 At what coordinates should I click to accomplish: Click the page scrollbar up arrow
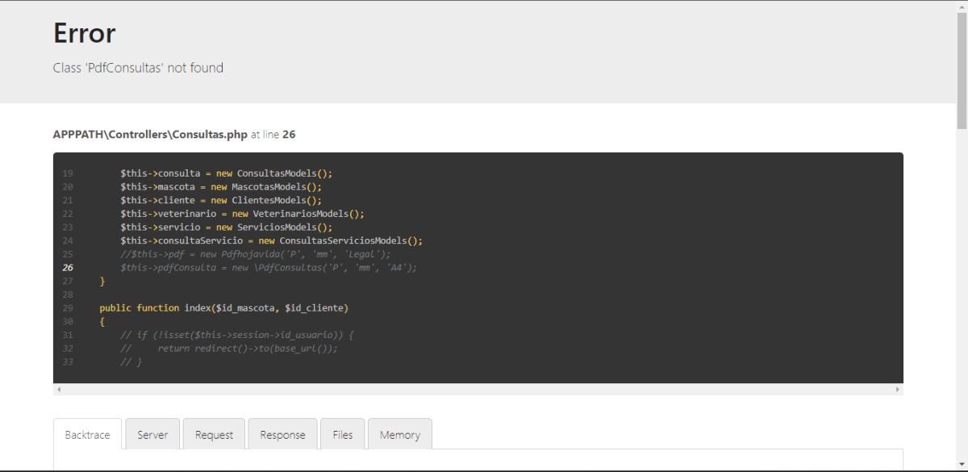point(962,6)
